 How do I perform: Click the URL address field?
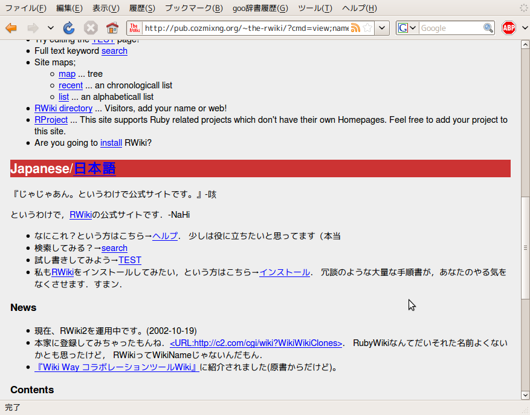[x=247, y=28]
